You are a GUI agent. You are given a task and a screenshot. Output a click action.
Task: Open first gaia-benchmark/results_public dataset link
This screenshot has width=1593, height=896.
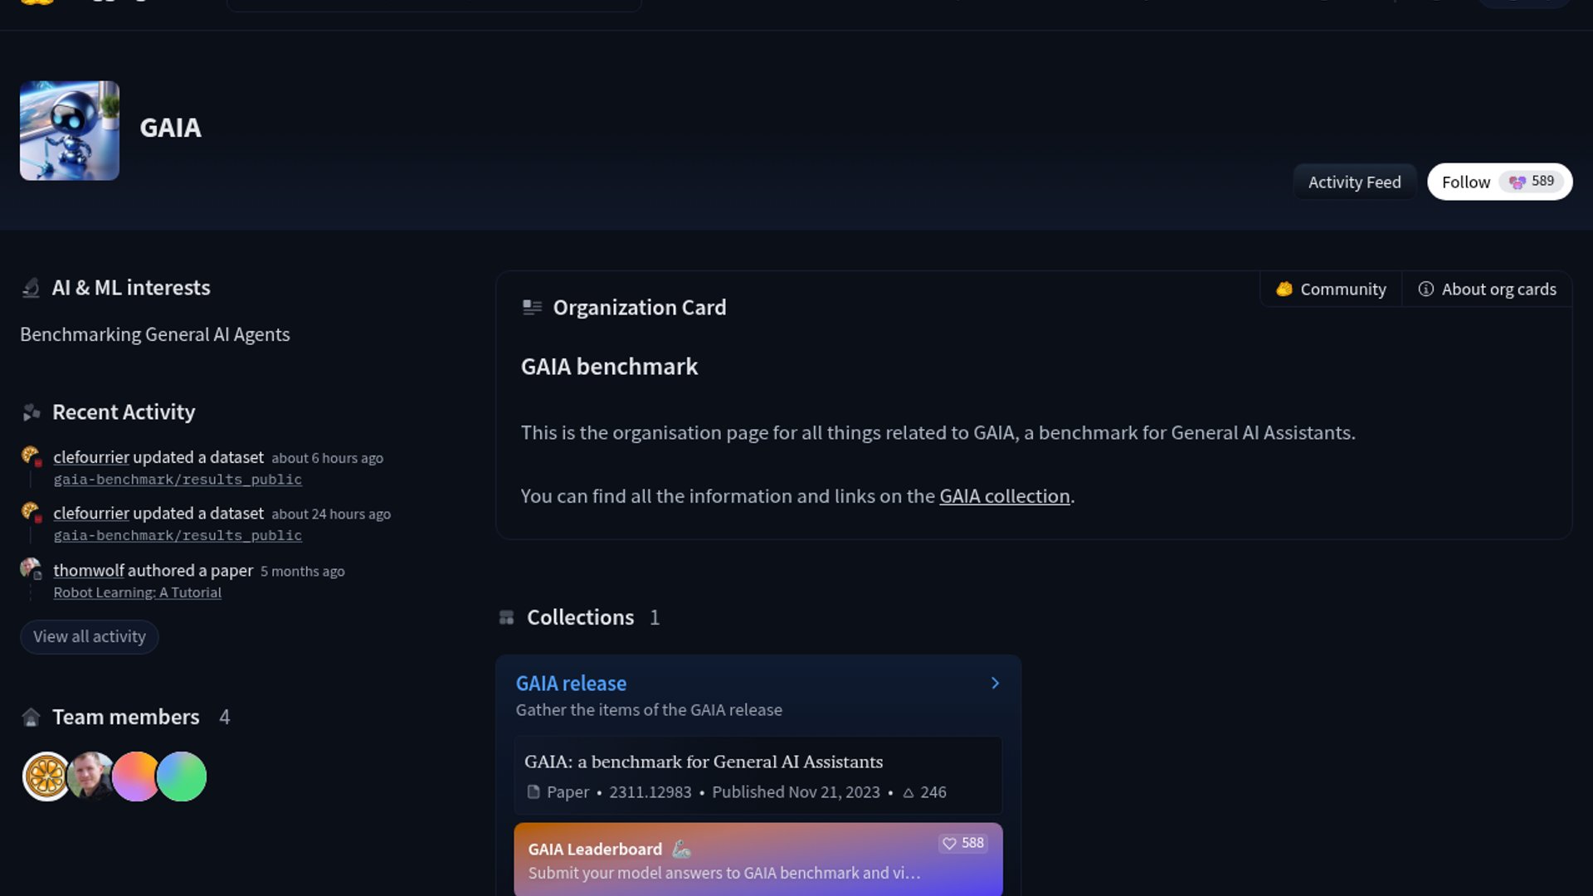click(x=178, y=480)
